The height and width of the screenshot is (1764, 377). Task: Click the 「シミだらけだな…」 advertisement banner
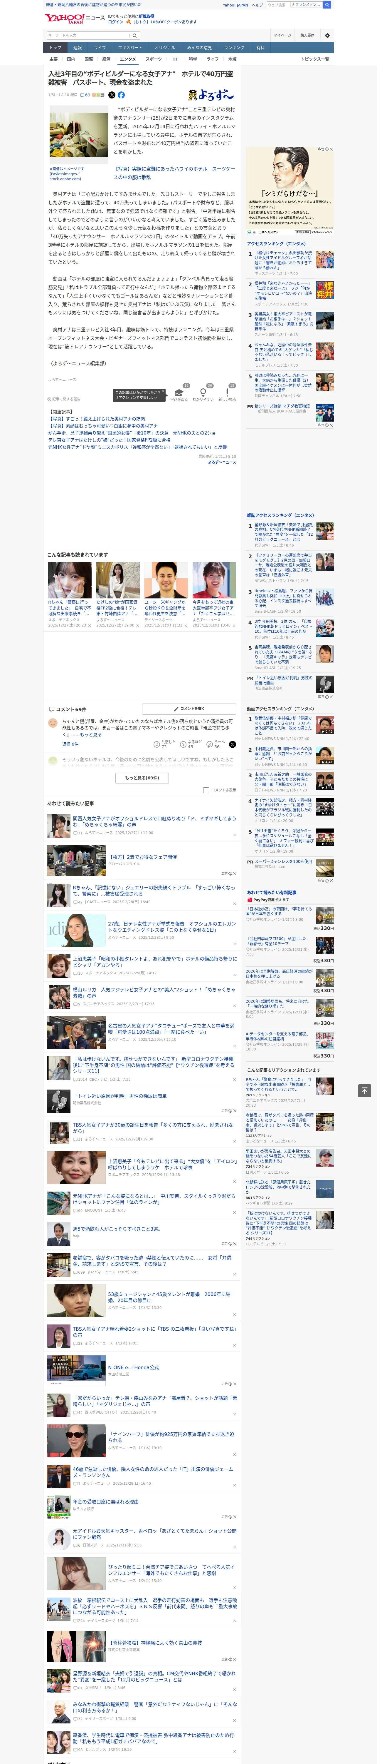[x=290, y=191]
